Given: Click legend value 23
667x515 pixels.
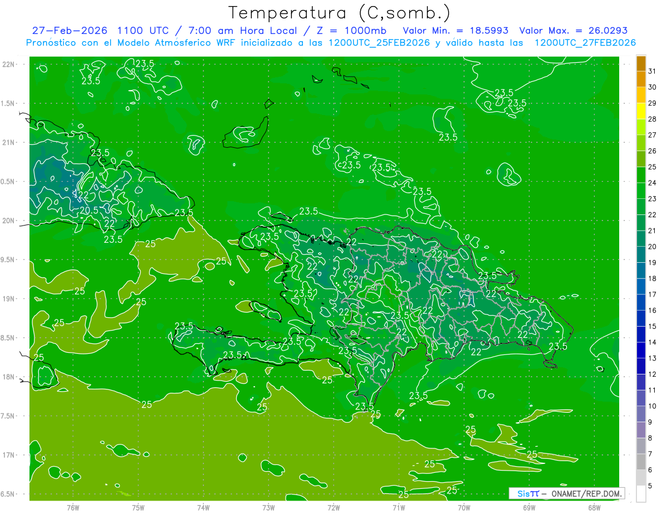Looking at the screenshot, I should point(652,199).
